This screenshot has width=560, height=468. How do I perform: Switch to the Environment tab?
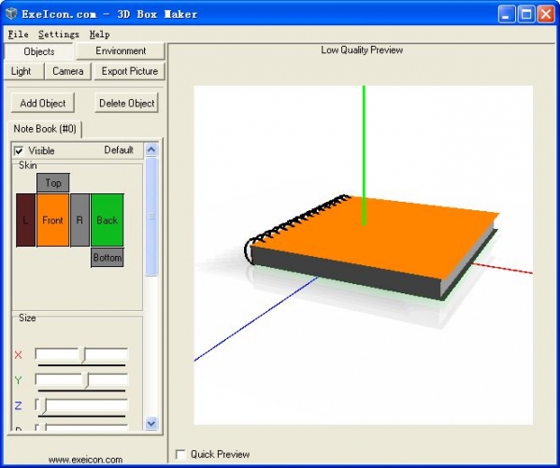coord(121,50)
